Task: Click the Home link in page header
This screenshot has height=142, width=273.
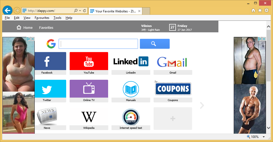Action: coord(24,27)
